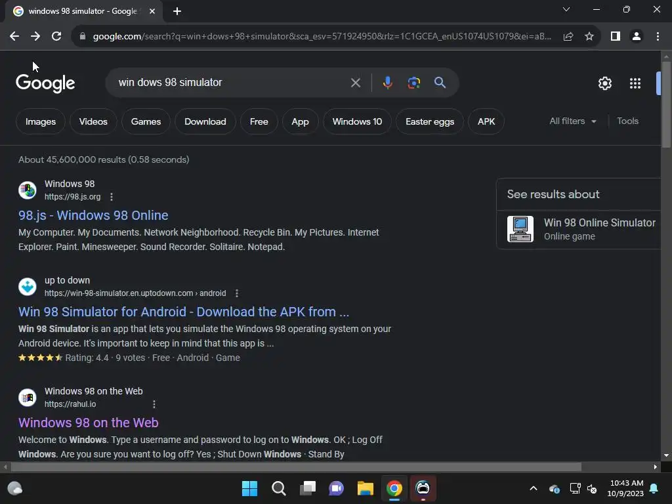Click the uptodown site favicon
The height and width of the screenshot is (504, 672).
pyautogui.click(x=28, y=287)
